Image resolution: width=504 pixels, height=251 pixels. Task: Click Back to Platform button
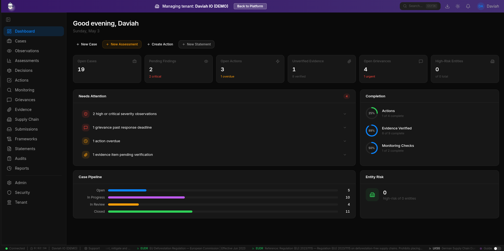pos(250,6)
